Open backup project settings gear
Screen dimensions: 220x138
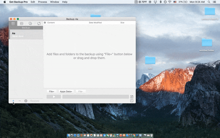(x=26, y=101)
